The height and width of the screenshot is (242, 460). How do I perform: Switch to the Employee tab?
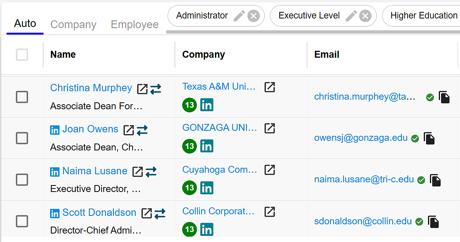click(134, 25)
